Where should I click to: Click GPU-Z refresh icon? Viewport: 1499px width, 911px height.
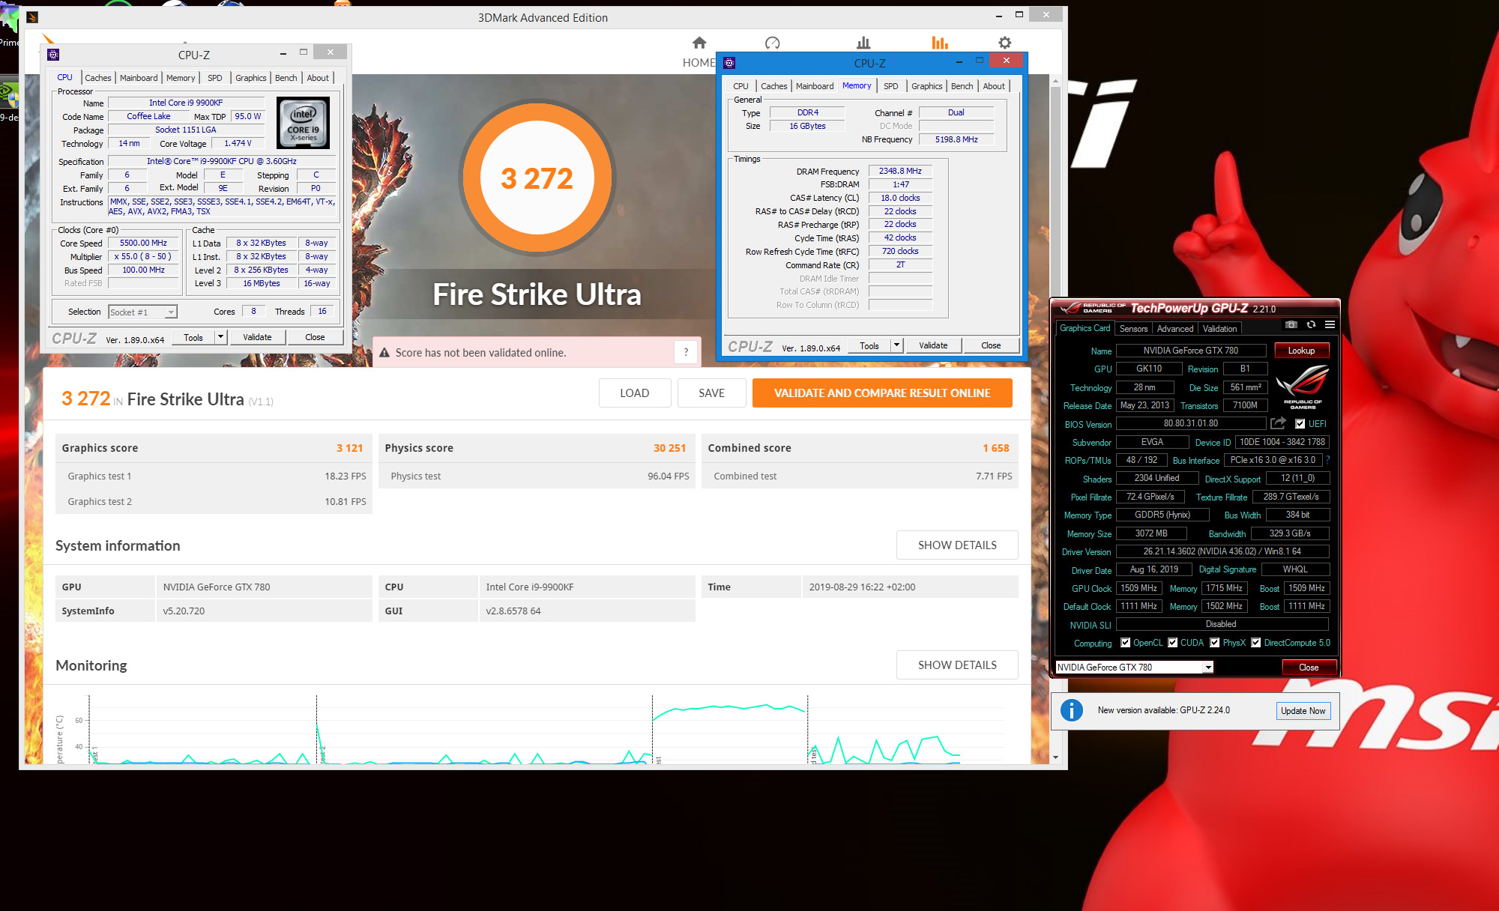1311,325
